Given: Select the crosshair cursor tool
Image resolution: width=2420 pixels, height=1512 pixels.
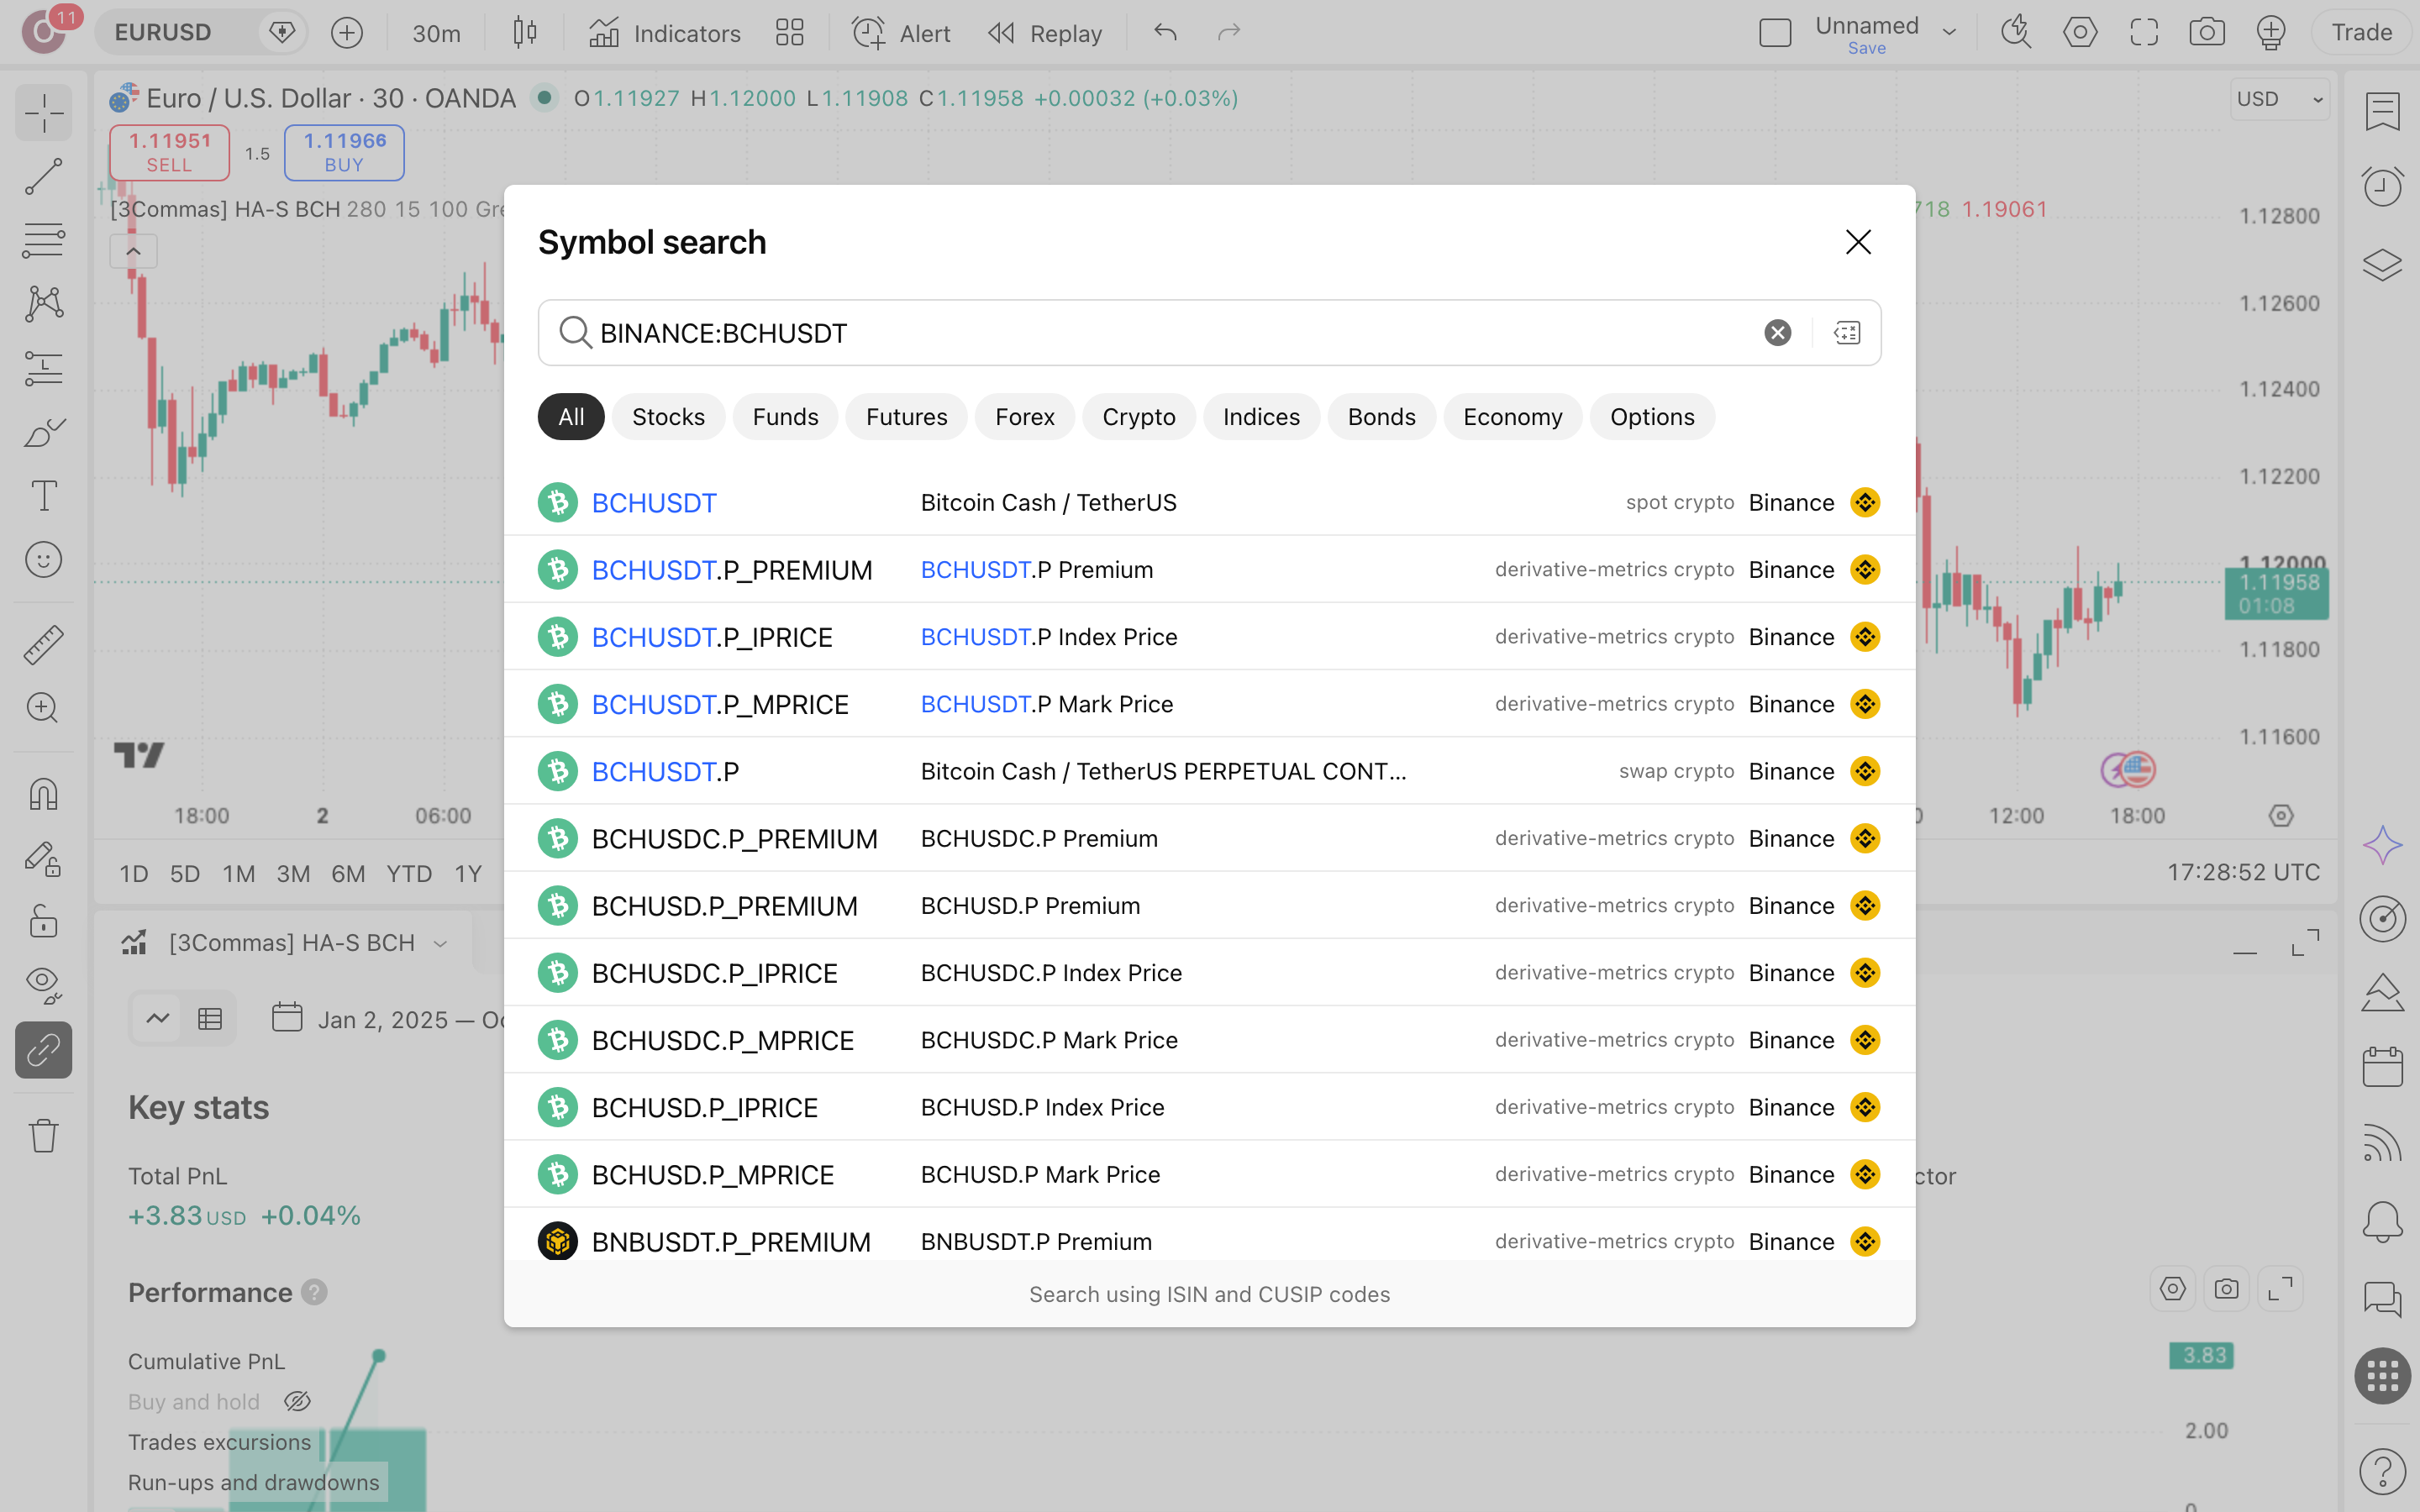Looking at the screenshot, I should pyautogui.click(x=44, y=112).
